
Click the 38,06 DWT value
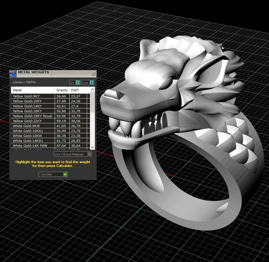point(76,121)
